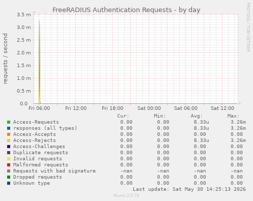The image size is (253, 201).
Task: Click the 'Dropped requests' legend label
Action: click(38, 177)
